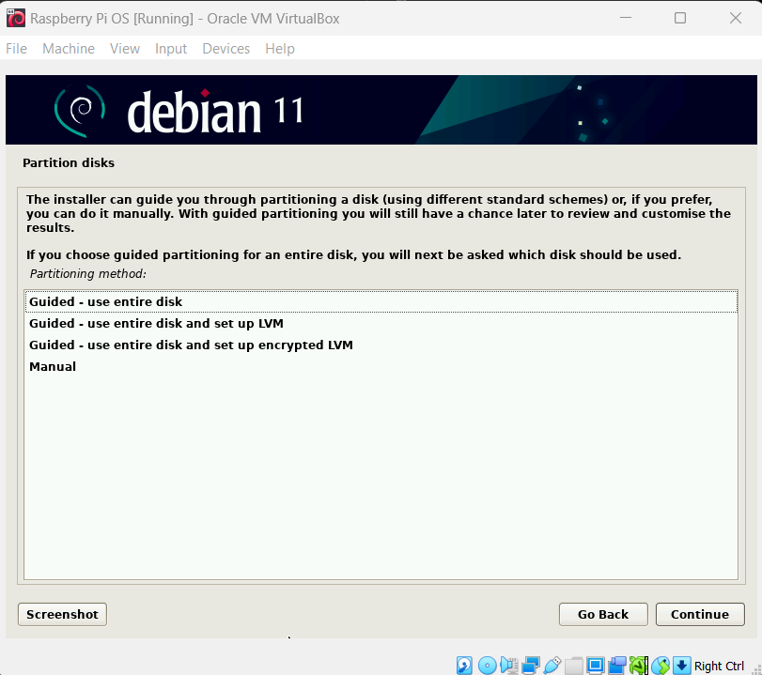
Task: Select the Manual partitioning method
Action: (53, 367)
